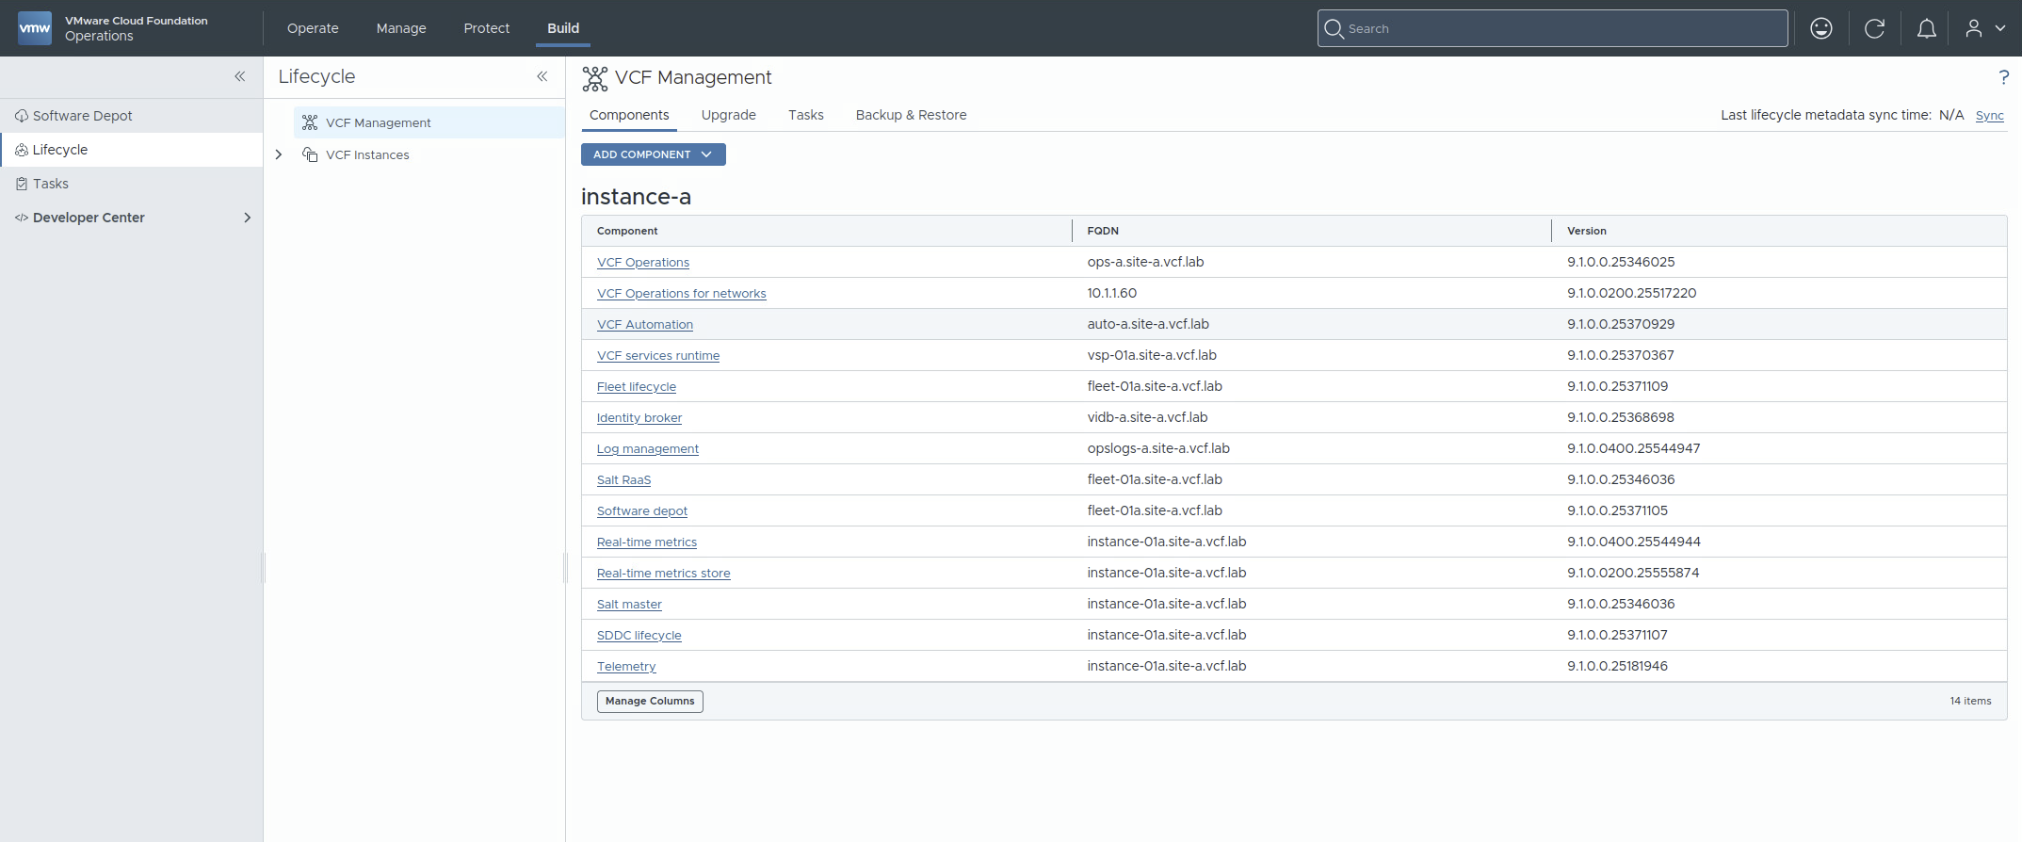Click the VCF Instances tree icon
Image resolution: width=2022 pixels, height=842 pixels.
310,154
